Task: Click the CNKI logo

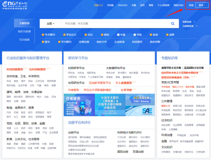Action: pyautogui.click(x=15, y=5)
